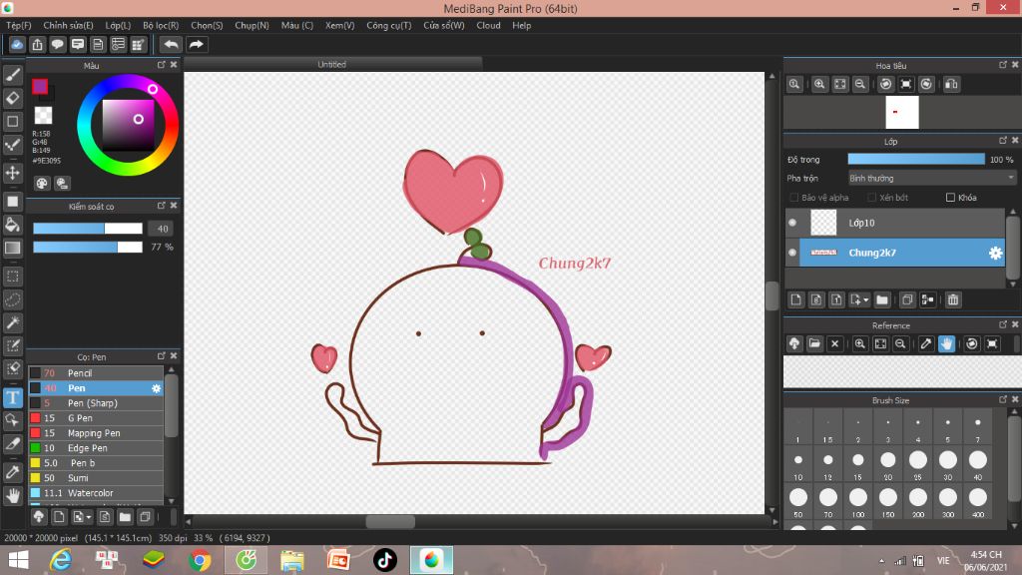Open the Tệp(F) menu

point(19,25)
